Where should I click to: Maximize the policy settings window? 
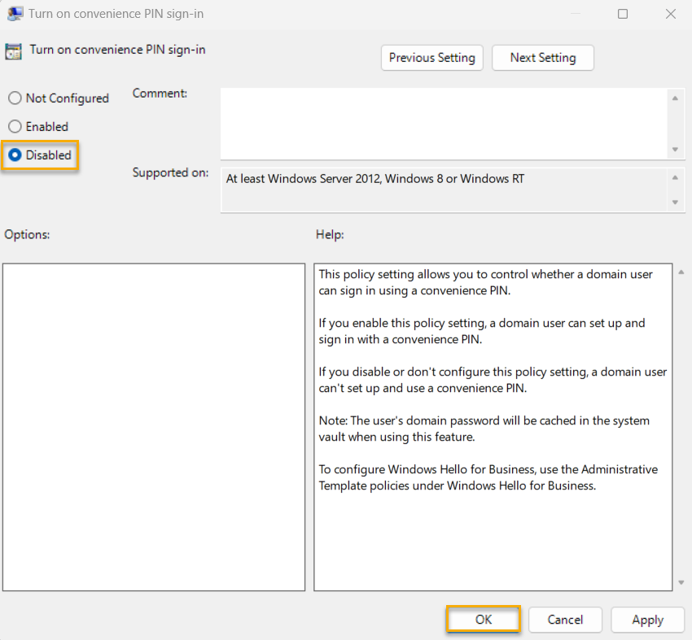(x=623, y=14)
